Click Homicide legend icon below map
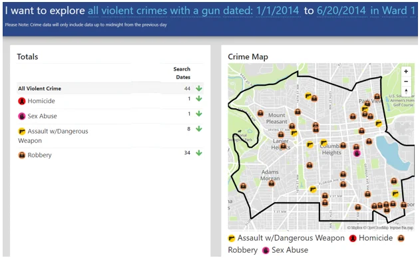The image size is (420, 260). tap(353, 238)
